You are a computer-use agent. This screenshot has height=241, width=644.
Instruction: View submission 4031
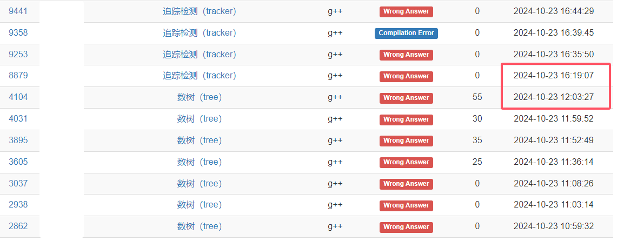(18, 119)
